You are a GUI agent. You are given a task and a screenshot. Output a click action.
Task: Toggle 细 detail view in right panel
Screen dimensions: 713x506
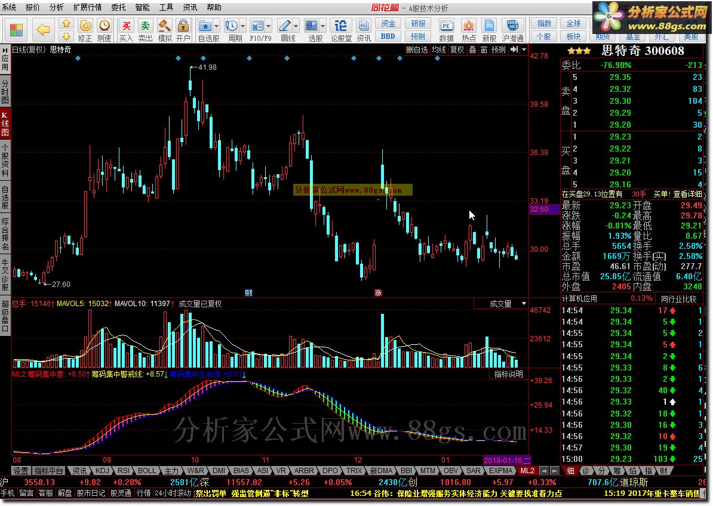[x=570, y=471]
